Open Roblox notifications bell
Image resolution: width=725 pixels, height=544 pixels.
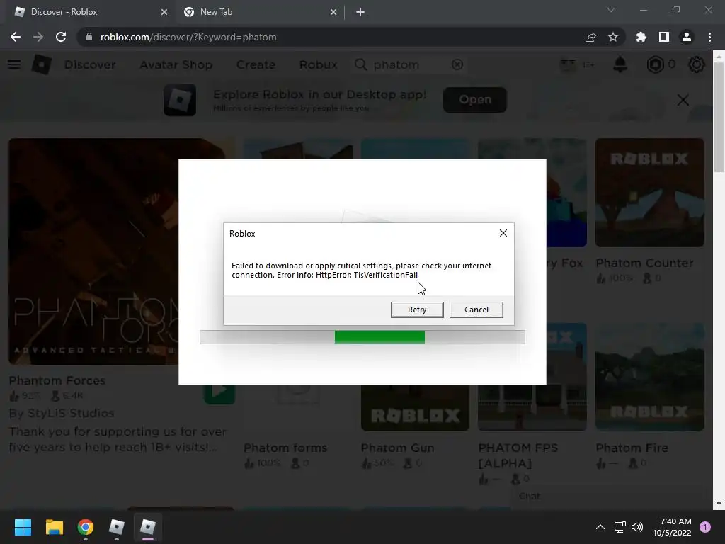tap(620, 64)
